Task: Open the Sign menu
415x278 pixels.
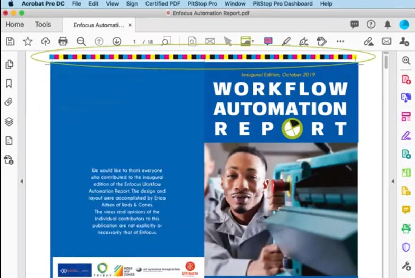Action: pos(132,4)
